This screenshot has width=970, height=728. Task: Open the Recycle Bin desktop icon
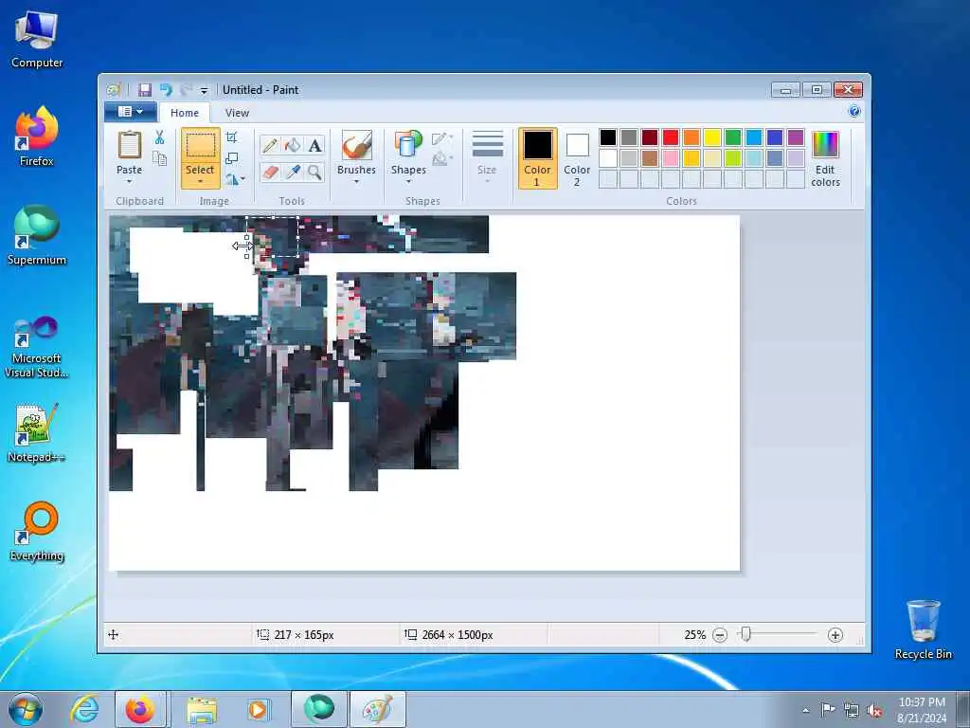(923, 629)
